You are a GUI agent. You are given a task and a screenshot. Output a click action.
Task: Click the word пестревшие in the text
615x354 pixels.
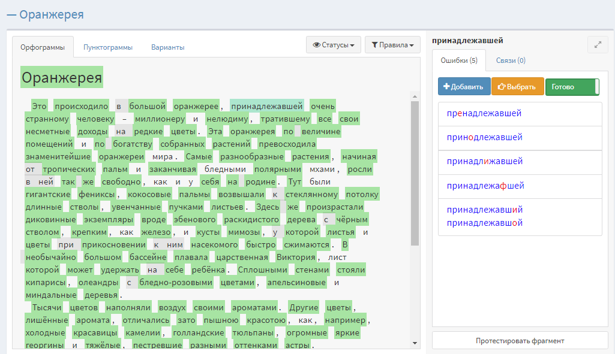157,345
